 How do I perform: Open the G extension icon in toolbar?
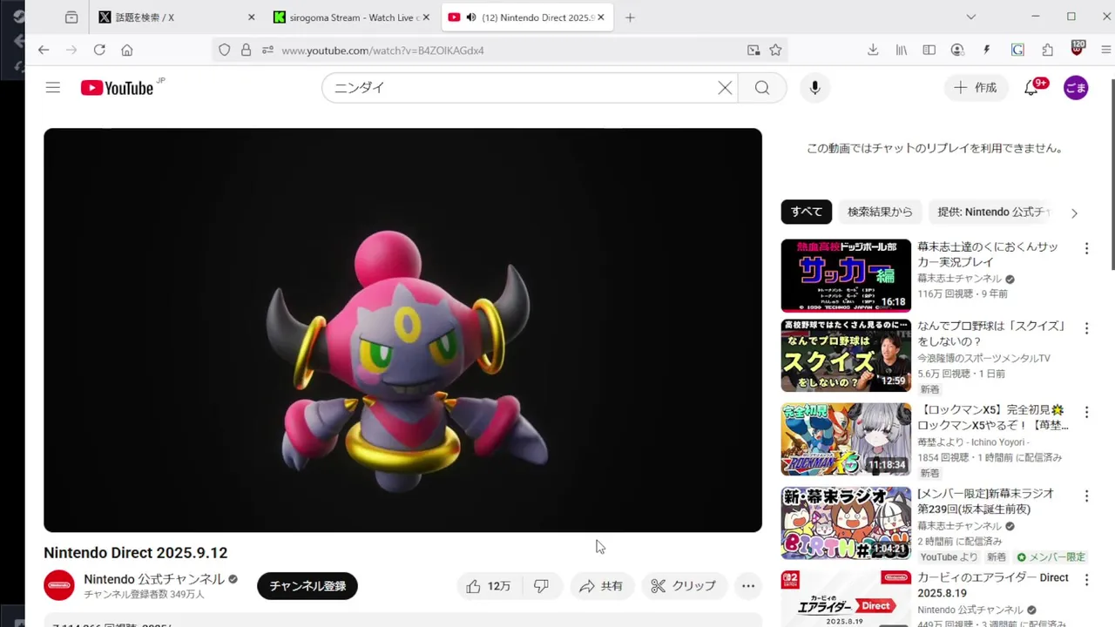click(x=1017, y=51)
